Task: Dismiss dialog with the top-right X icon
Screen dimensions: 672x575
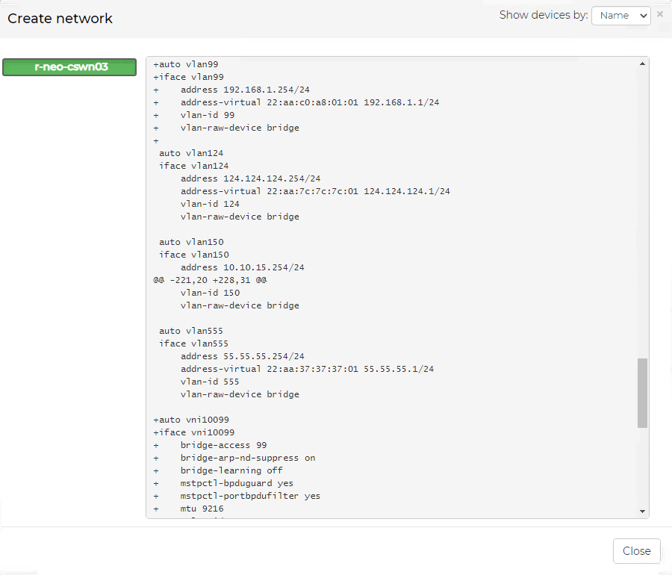Action: pos(660,14)
